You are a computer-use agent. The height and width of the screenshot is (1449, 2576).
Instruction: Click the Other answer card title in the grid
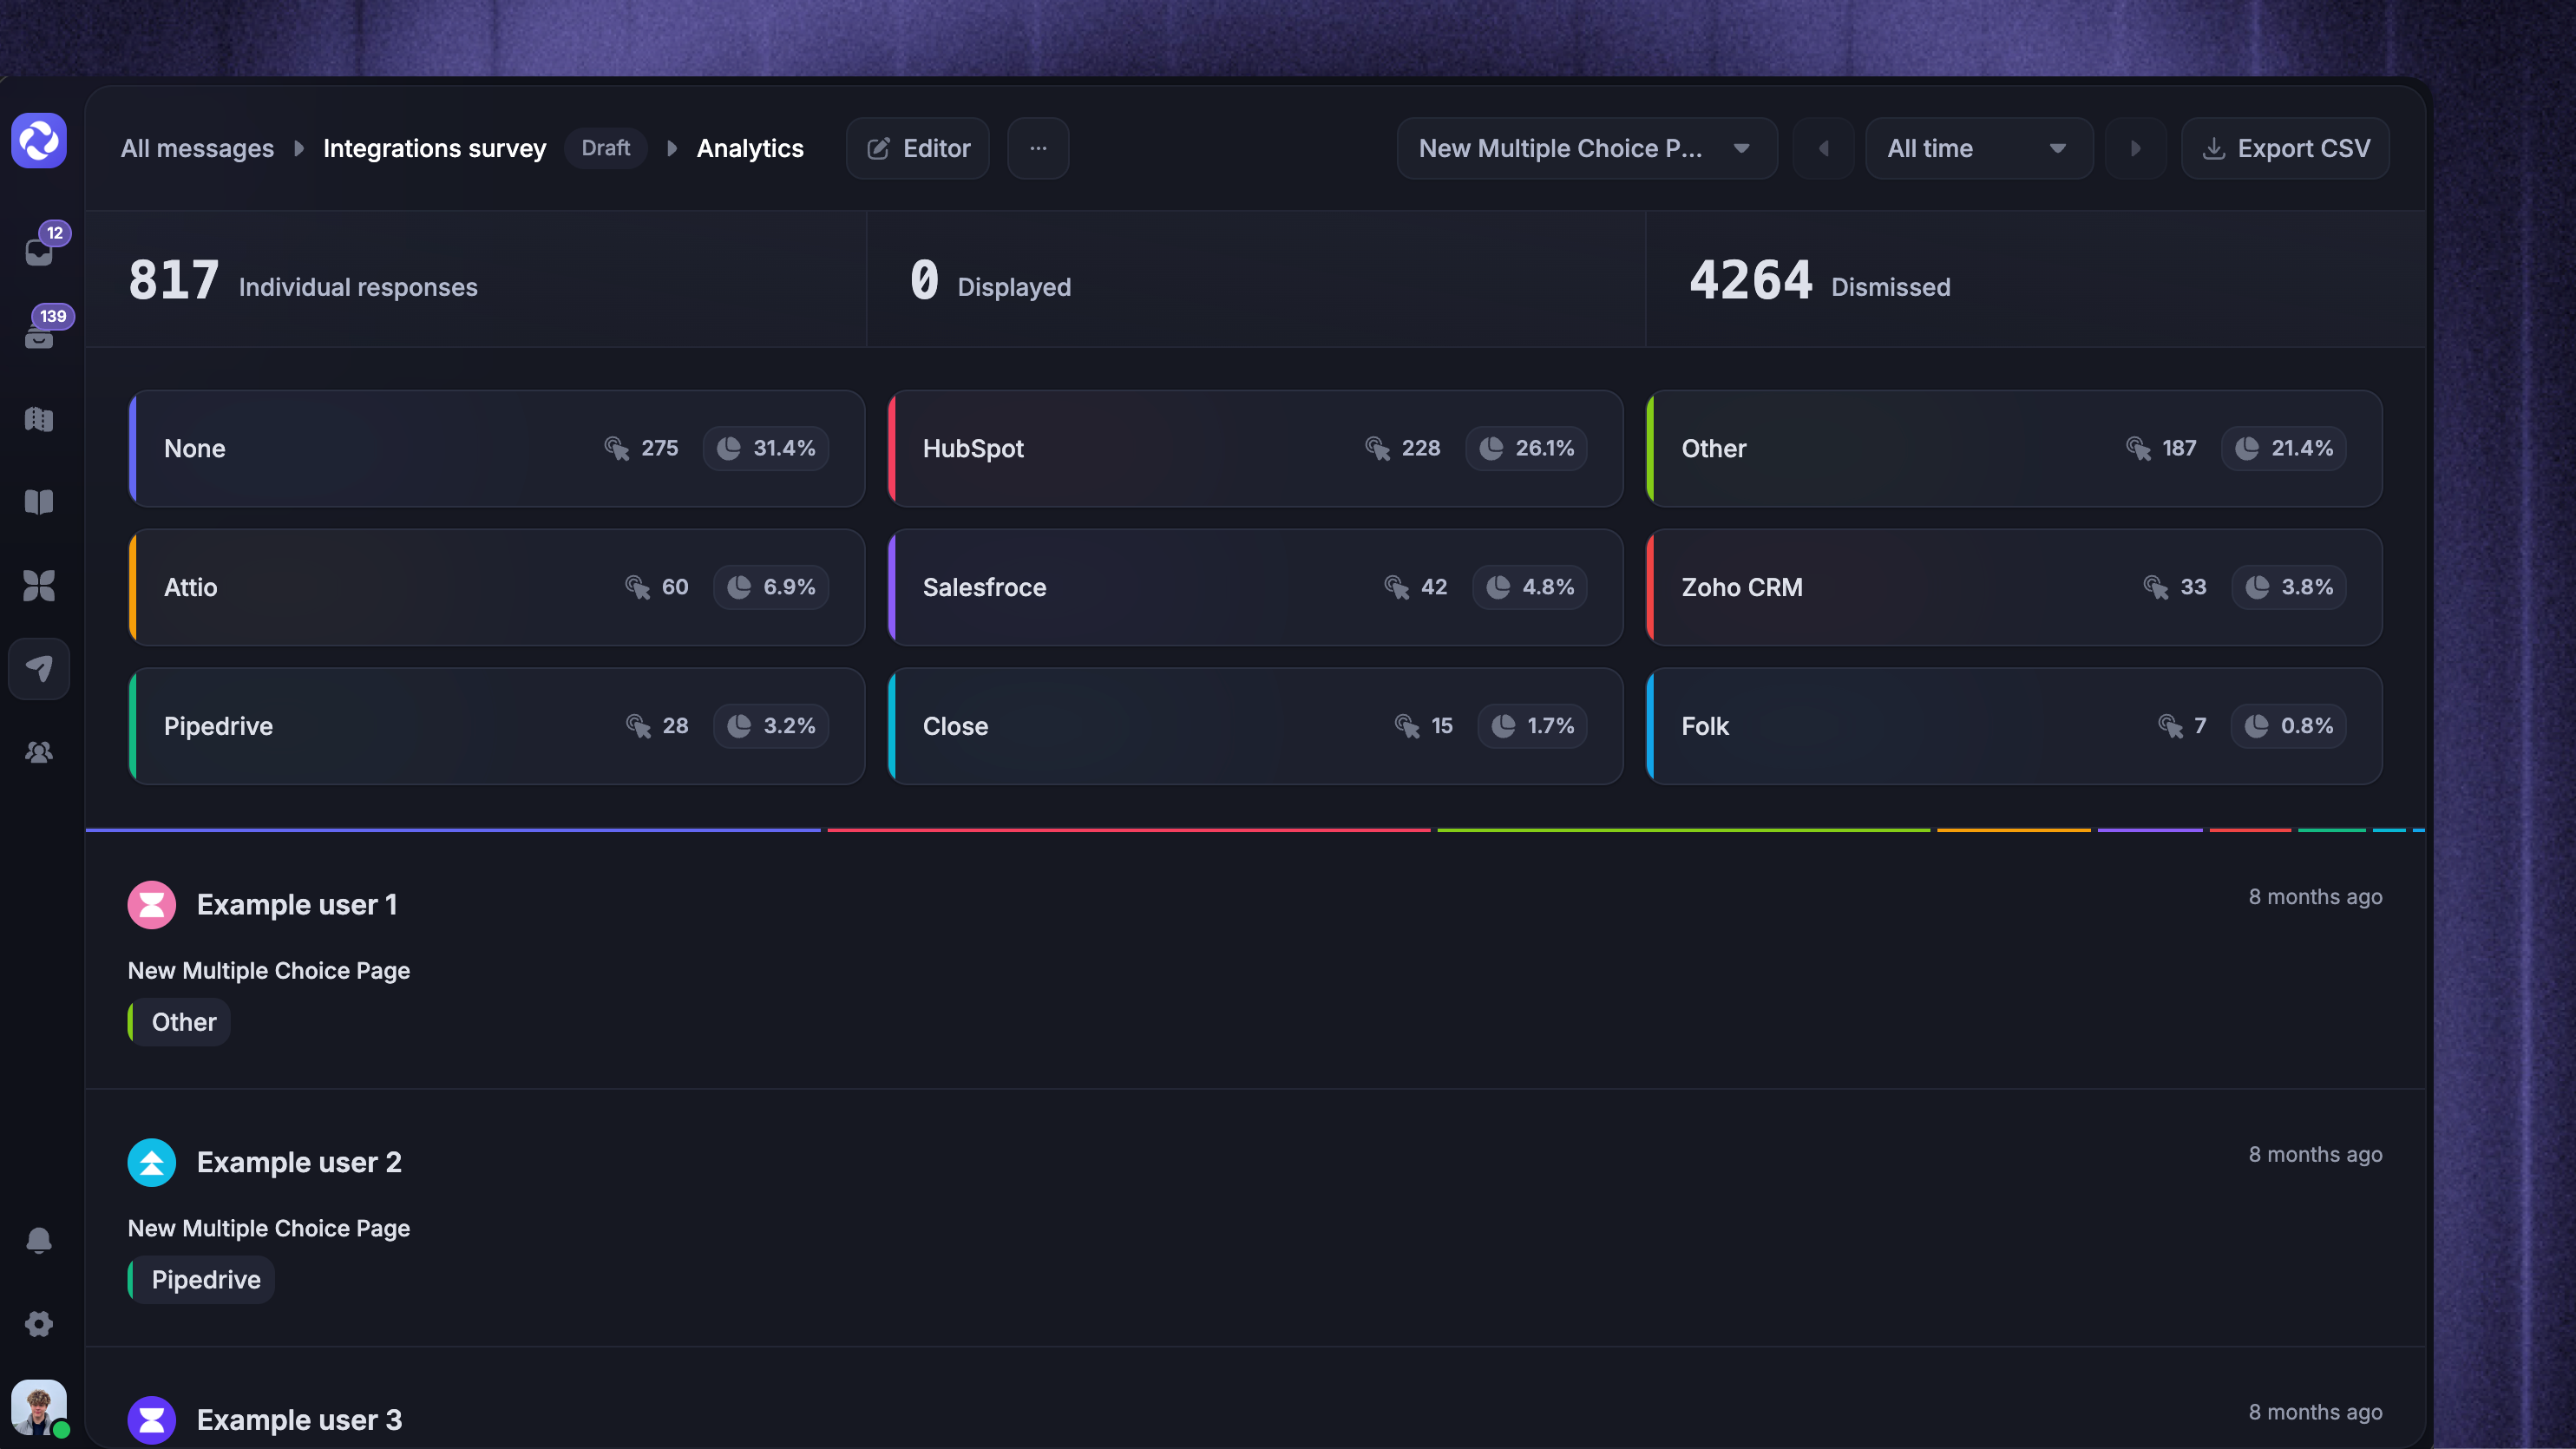point(1714,449)
